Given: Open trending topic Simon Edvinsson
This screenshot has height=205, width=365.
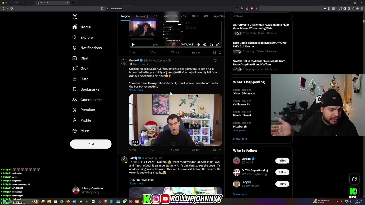Looking at the screenshot, I should (x=244, y=93).
